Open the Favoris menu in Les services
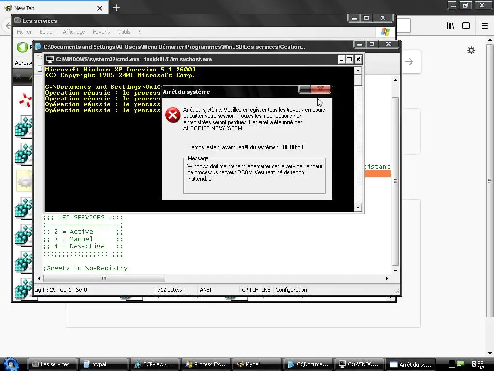This screenshot has height=371, width=494. (101, 32)
